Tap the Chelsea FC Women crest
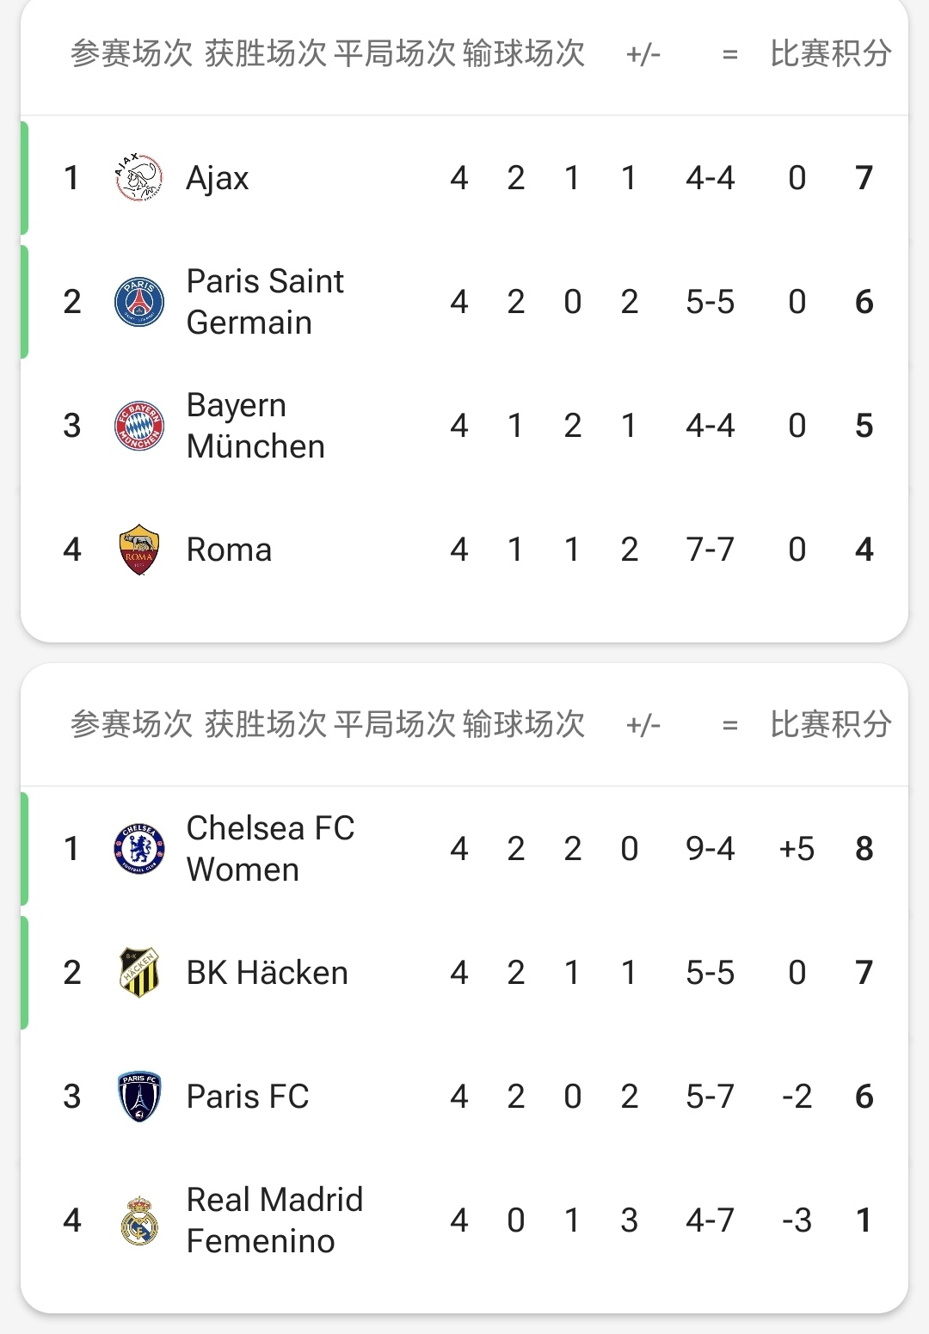The width and height of the screenshot is (929, 1334). (x=138, y=849)
